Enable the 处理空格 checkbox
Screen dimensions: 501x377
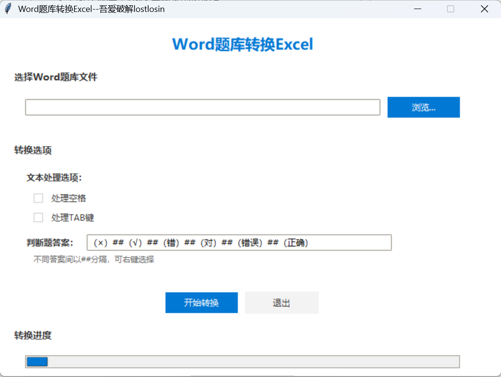tap(38, 198)
